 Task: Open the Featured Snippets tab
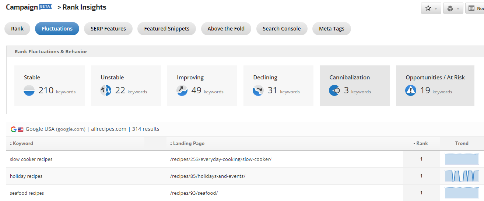[166, 29]
